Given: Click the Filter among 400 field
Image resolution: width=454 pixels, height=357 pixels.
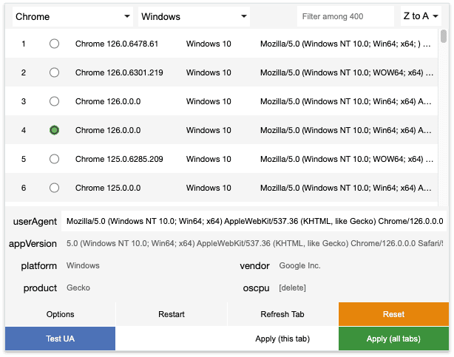Looking at the screenshot, I should (345, 16).
